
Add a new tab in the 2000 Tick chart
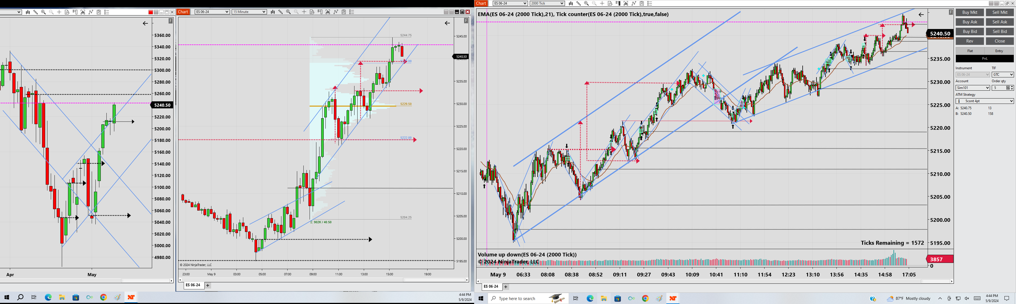(506, 287)
